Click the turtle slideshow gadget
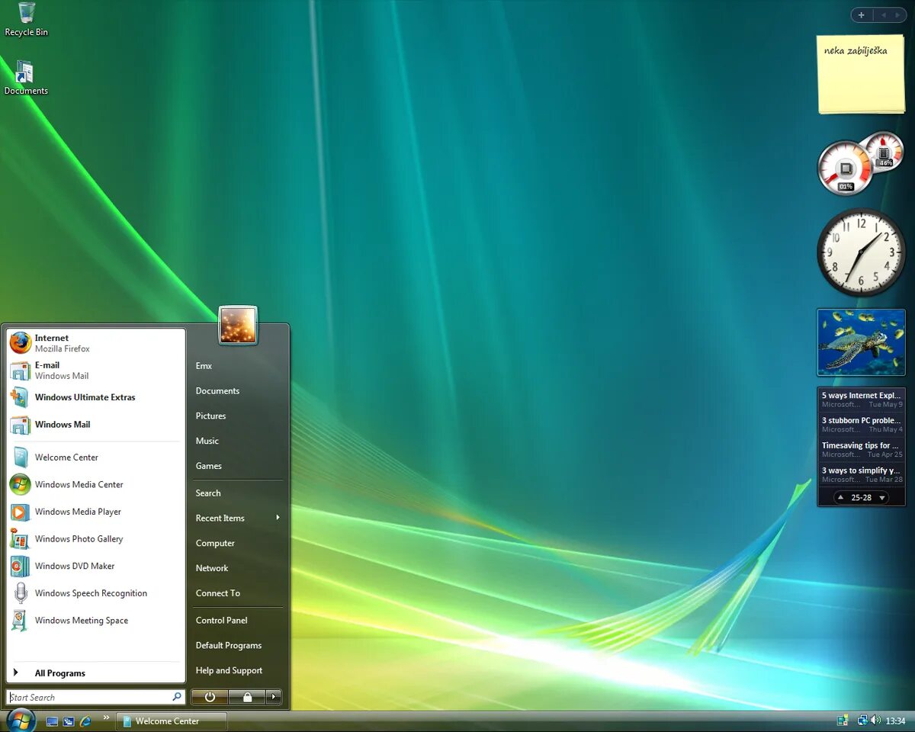Screen dimensions: 915x732 pyautogui.click(x=861, y=342)
